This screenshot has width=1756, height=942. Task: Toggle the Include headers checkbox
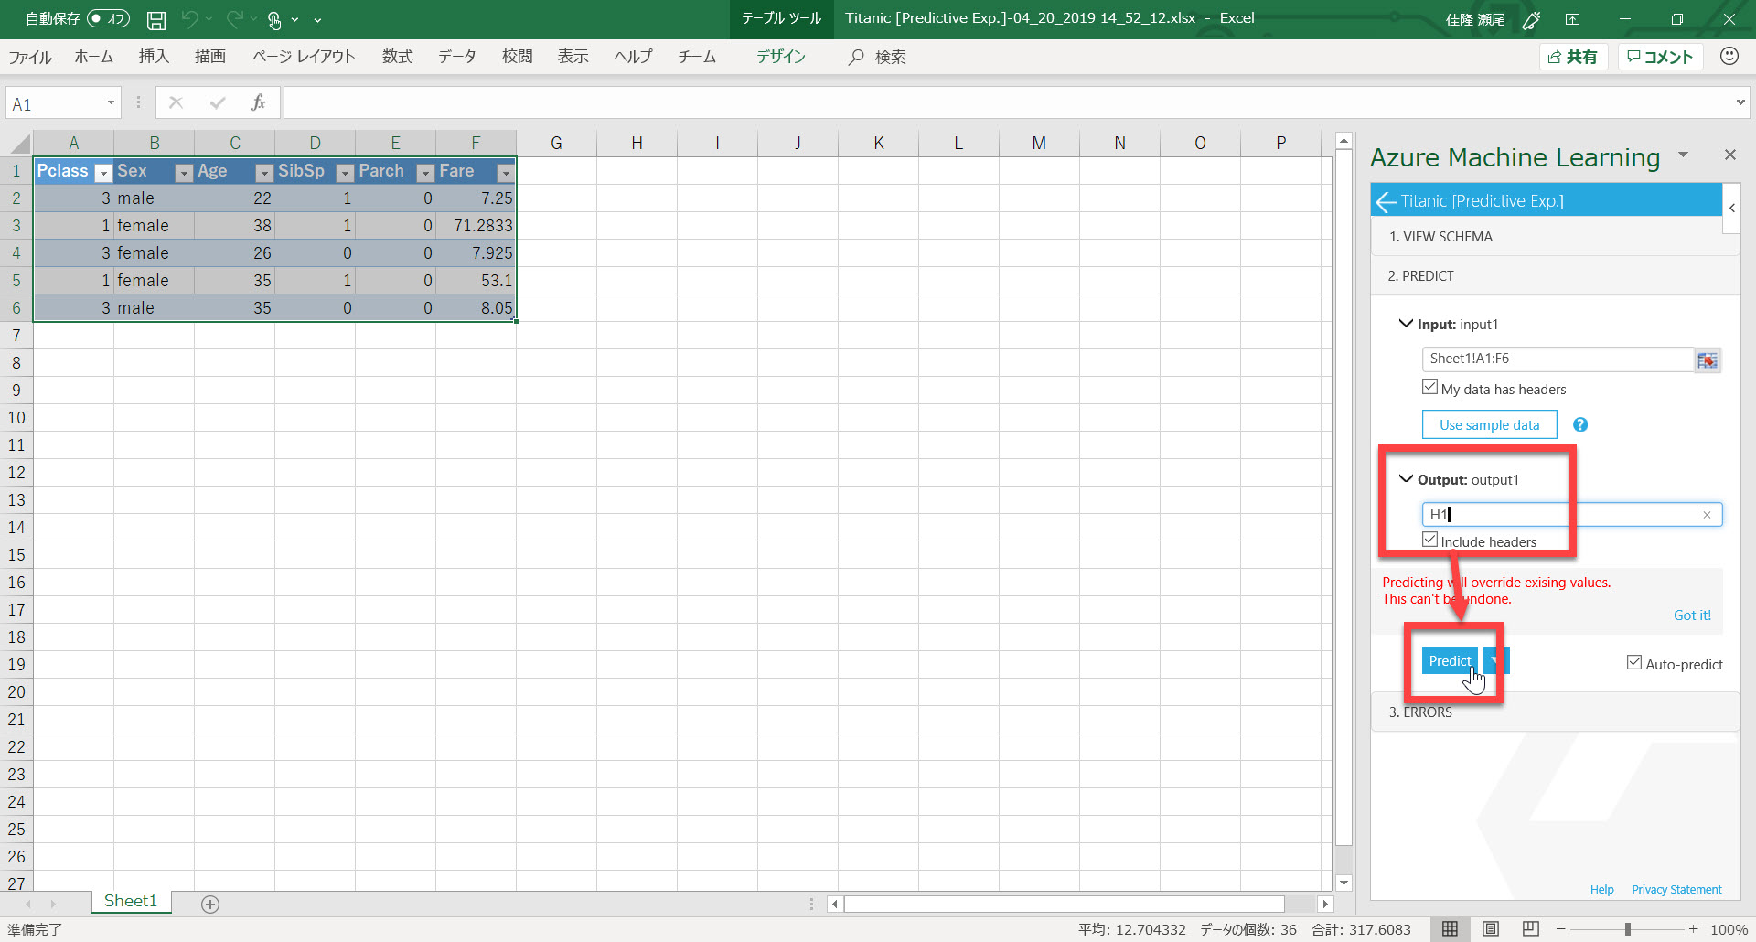click(1429, 540)
